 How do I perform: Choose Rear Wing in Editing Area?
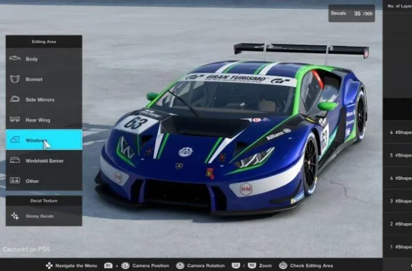point(44,120)
